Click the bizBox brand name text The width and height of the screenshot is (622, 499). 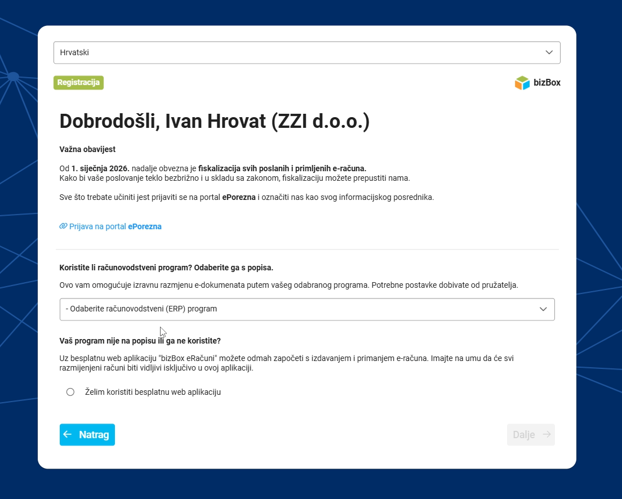[547, 83]
